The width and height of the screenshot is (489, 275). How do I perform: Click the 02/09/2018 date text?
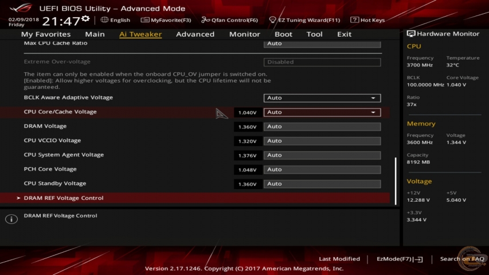(24, 19)
